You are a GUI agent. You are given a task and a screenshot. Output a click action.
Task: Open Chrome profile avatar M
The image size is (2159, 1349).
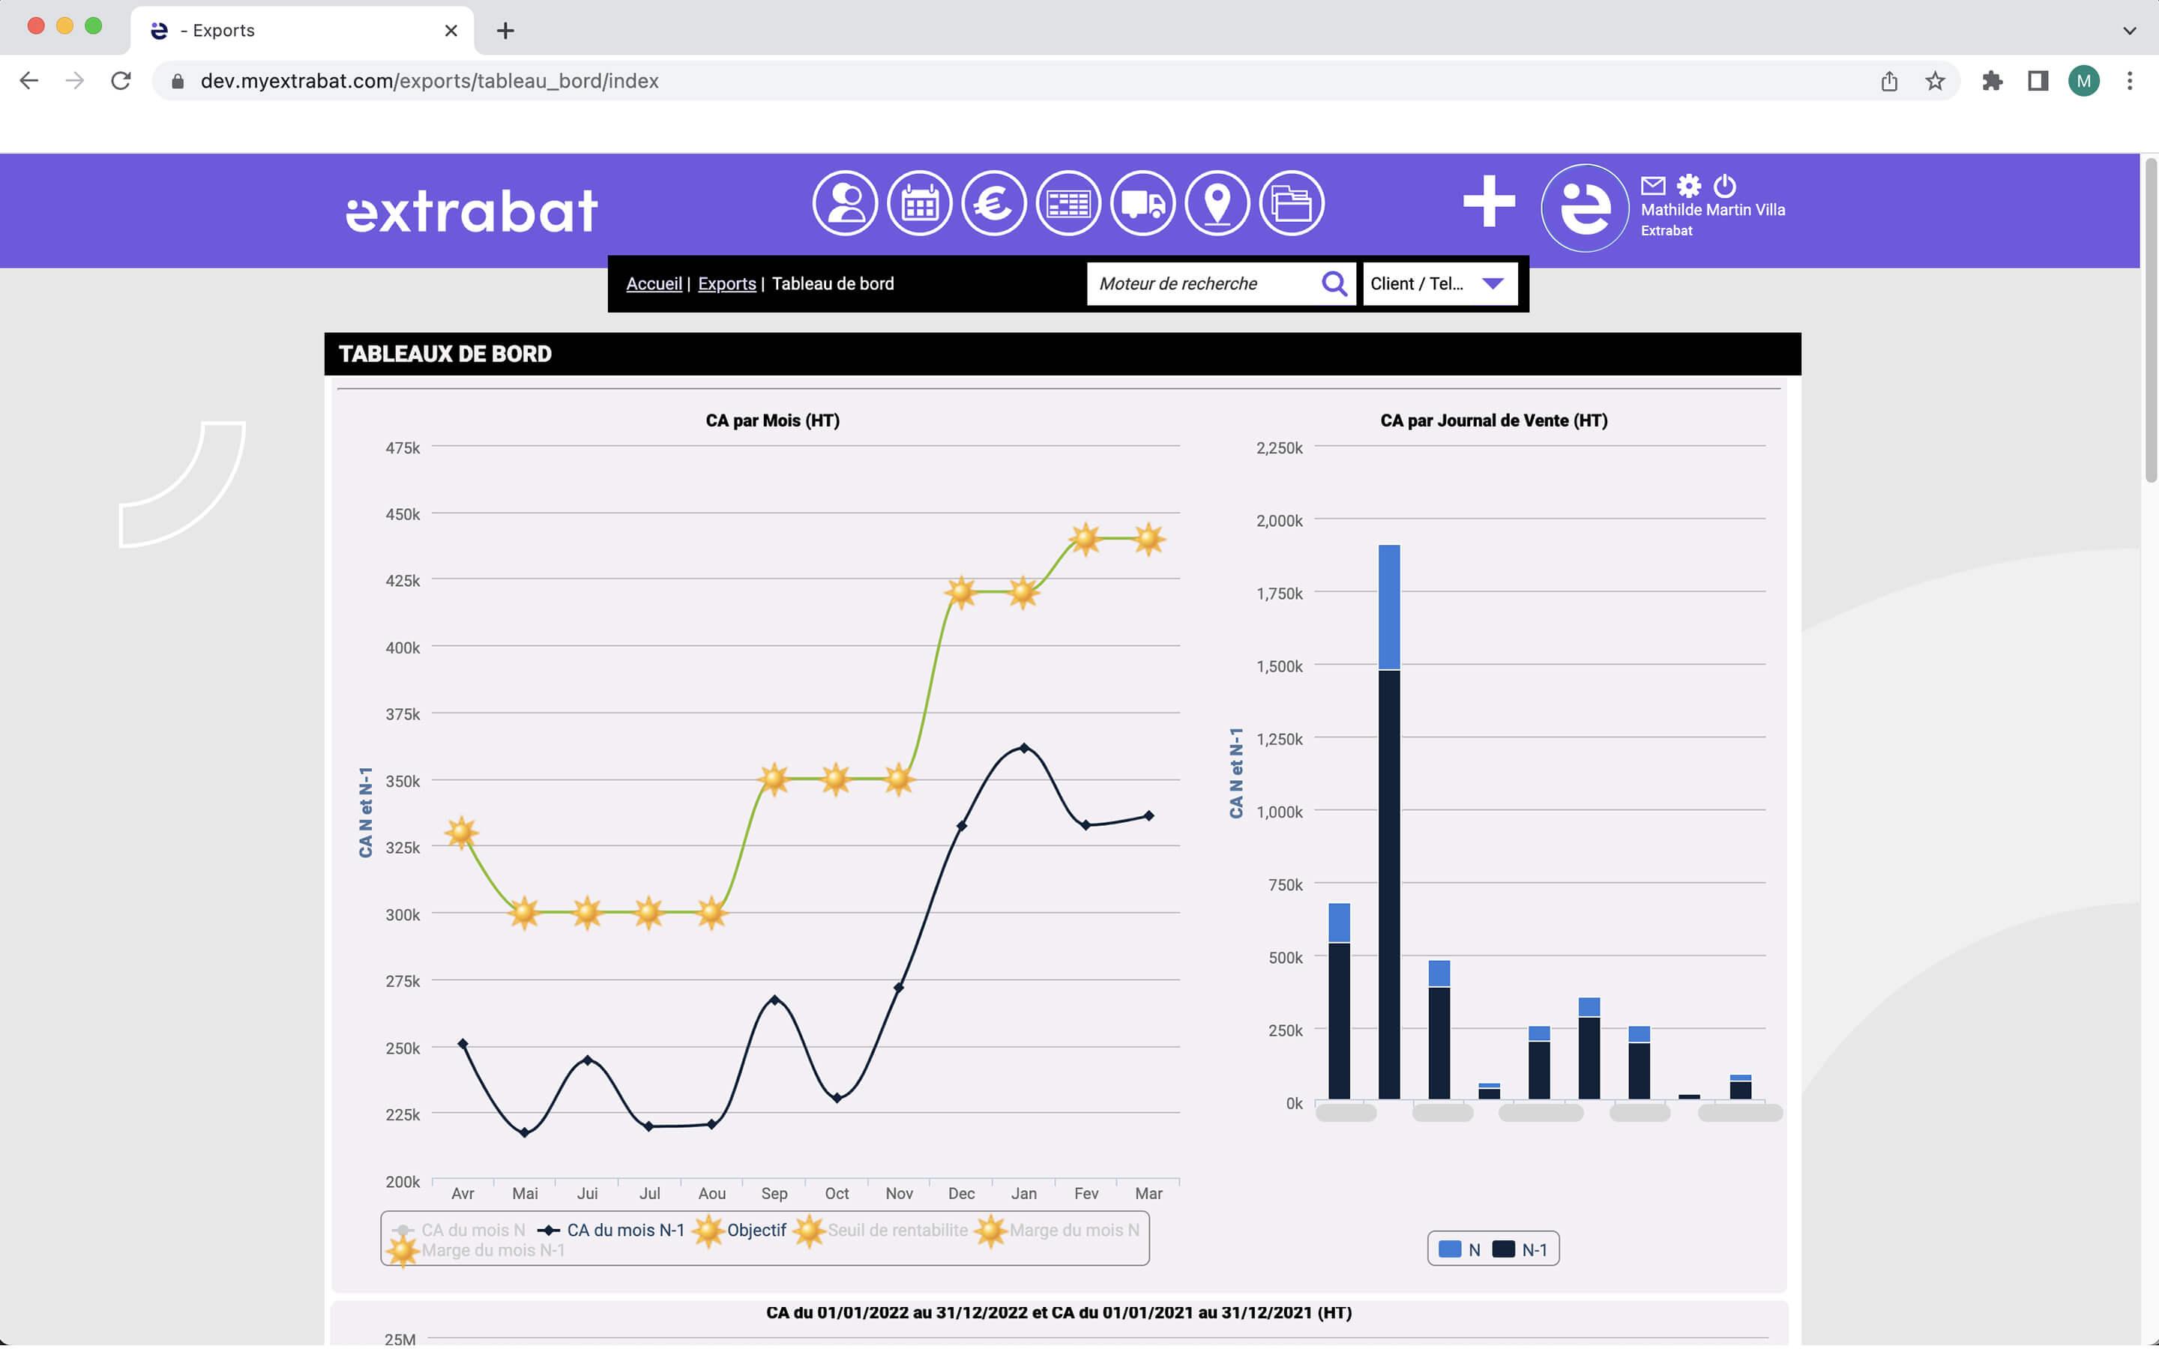pyautogui.click(x=2083, y=81)
